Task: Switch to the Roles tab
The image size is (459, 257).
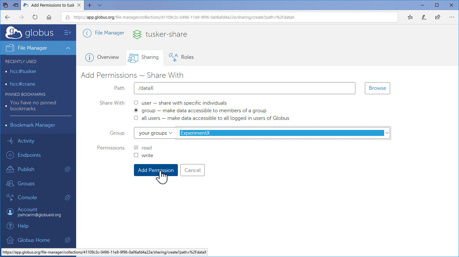Action: (x=181, y=57)
